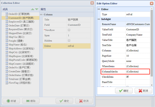
Task: Select ShipPostalCode member row text
Action: [x=23, y=60]
